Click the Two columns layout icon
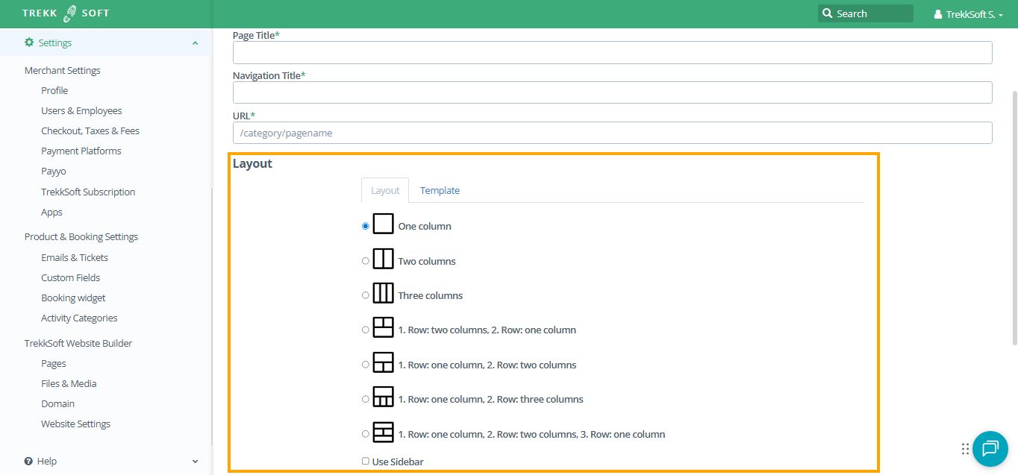This screenshot has width=1018, height=475. click(x=383, y=259)
